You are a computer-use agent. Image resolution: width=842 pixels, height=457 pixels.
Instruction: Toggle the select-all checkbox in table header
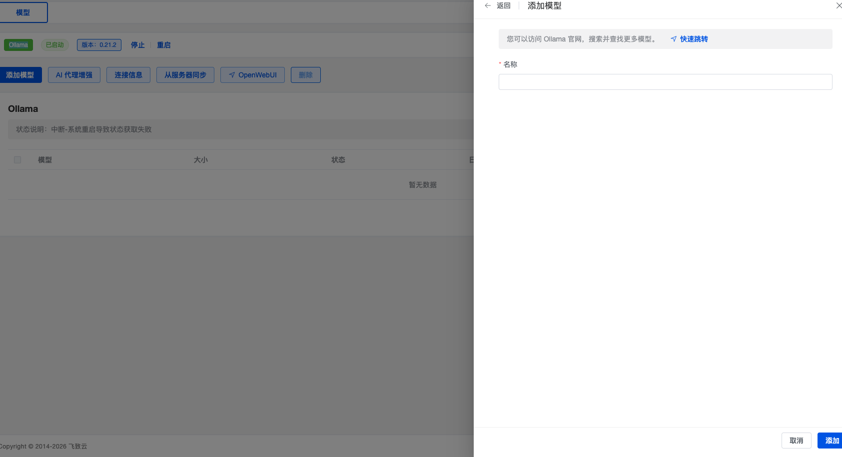(17, 160)
